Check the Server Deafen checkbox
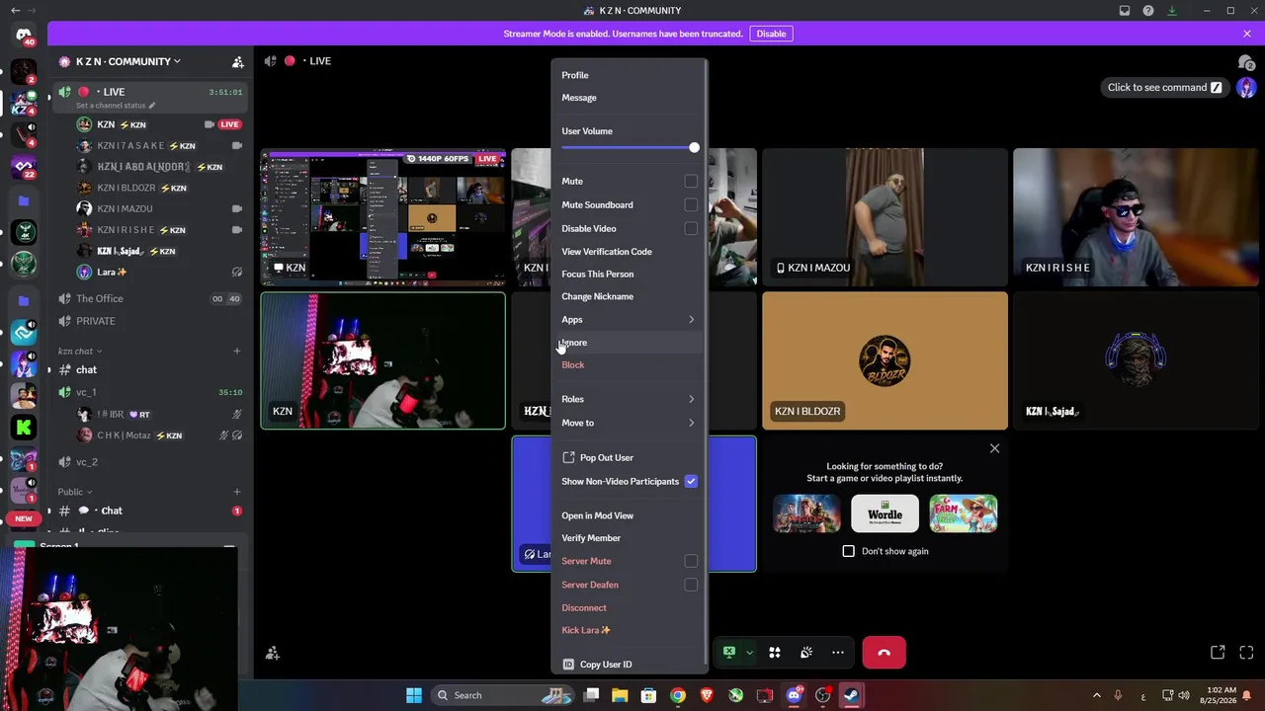 [x=691, y=585]
